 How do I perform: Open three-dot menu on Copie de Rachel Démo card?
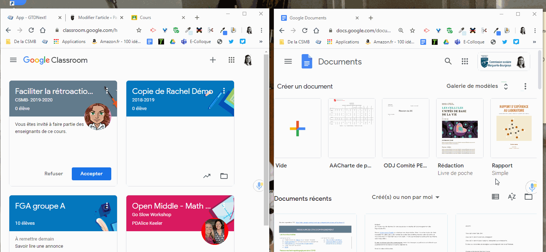(x=224, y=90)
